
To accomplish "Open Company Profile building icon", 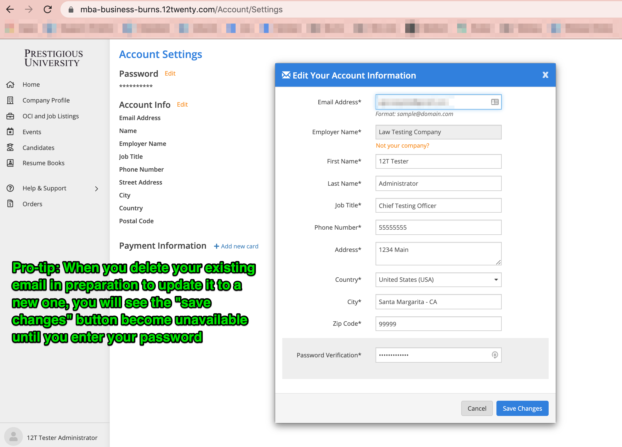I will [10, 100].
